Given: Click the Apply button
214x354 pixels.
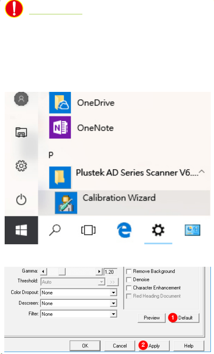Looking at the screenshot, I should tap(154, 345).
